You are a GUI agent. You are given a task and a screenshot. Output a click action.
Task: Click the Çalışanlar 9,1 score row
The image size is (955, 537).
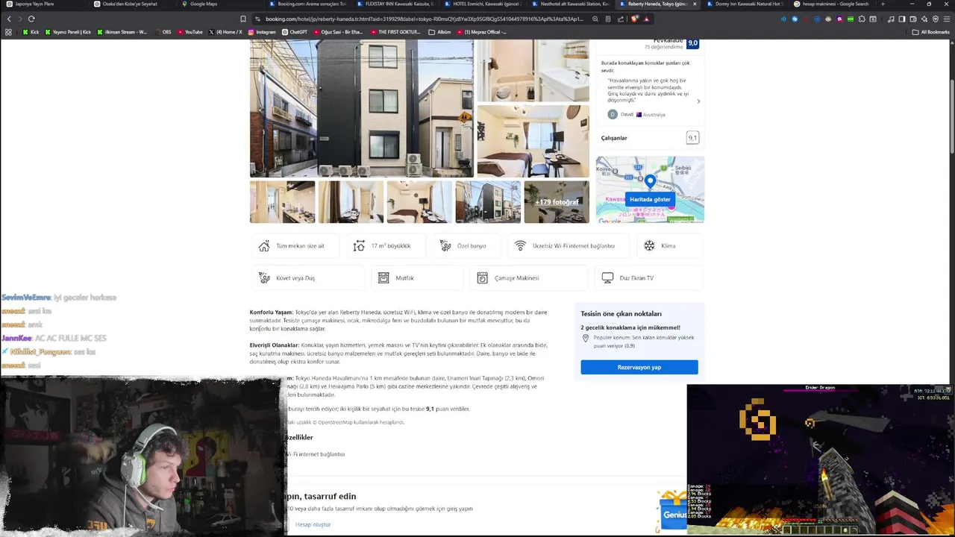(x=650, y=138)
